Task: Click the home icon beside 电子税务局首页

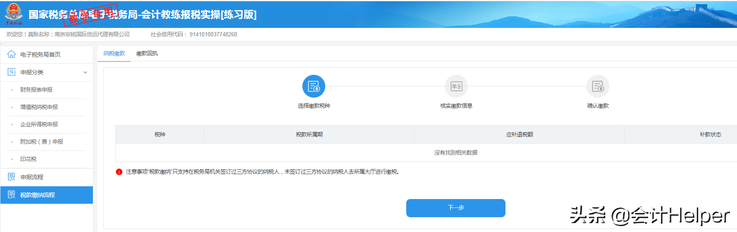Action: 11,55
